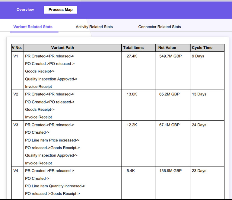Click the 9 Days cycle time

click(x=198, y=56)
